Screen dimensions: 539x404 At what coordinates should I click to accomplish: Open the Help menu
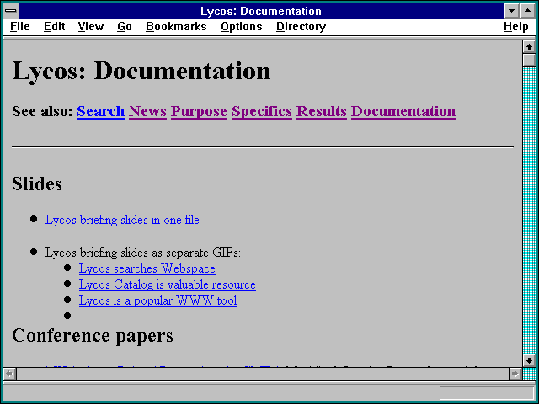point(516,26)
